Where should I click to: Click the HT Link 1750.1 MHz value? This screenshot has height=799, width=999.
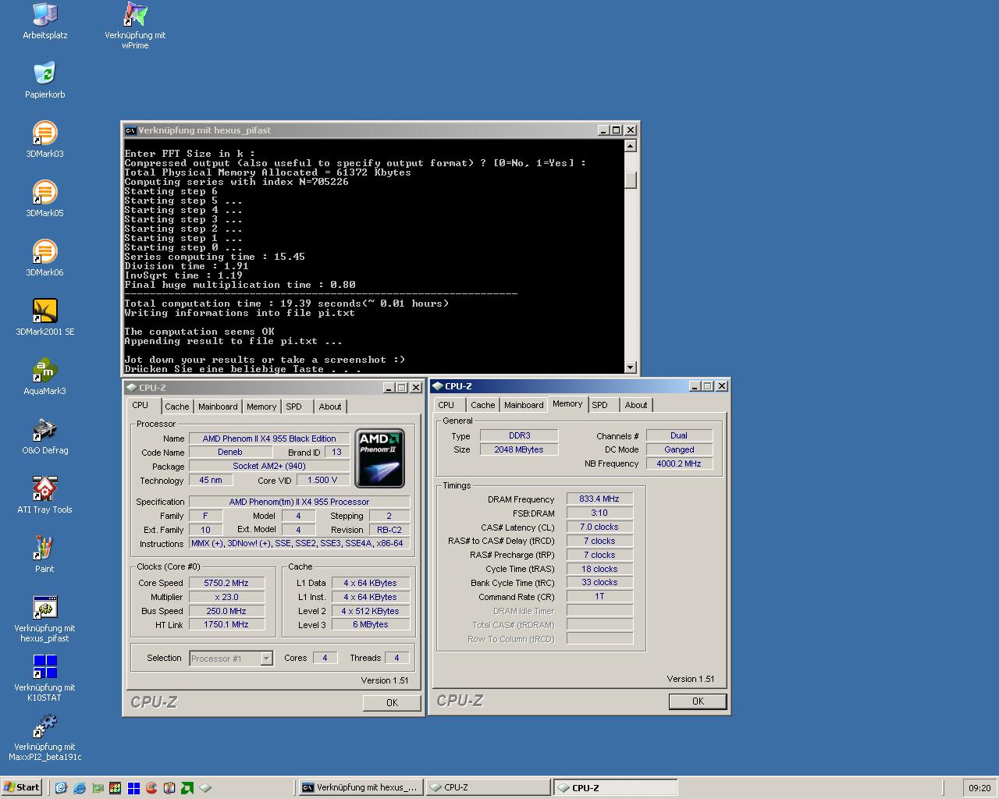coord(226,625)
